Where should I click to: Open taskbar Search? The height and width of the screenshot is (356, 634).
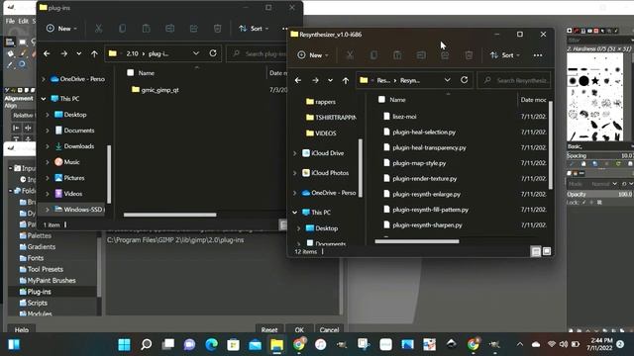point(146,344)
